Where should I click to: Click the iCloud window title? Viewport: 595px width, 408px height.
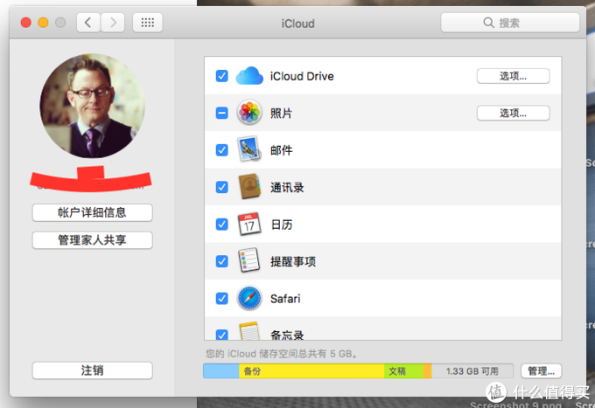297,24
